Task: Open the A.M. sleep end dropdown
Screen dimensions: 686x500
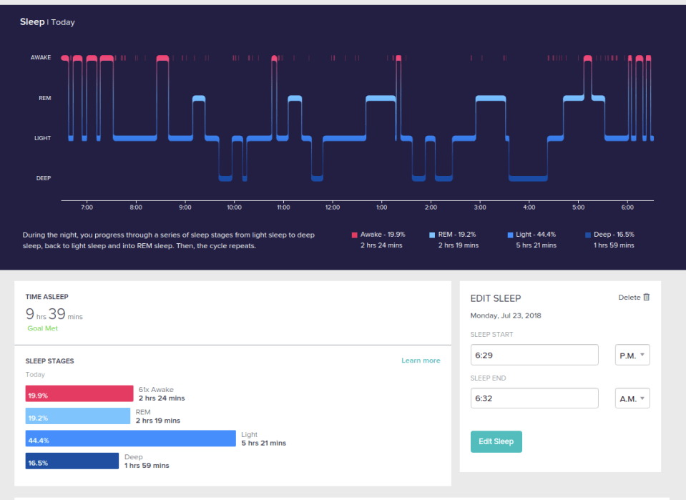Action: 632,398
